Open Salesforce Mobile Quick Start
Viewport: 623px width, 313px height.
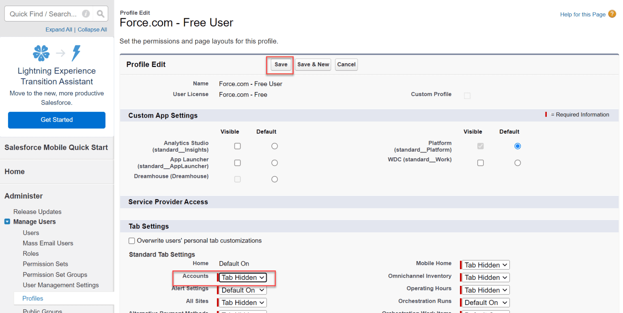[x=56, y=148]
